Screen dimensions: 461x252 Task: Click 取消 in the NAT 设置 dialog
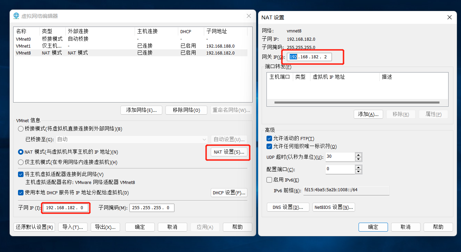(406, 227)
